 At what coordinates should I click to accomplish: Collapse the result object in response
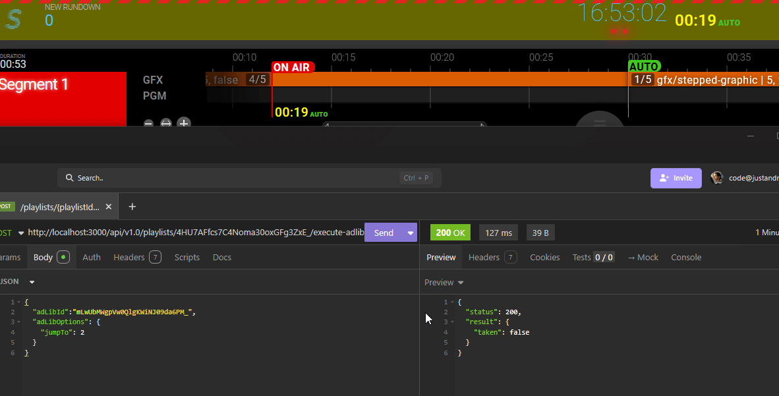click(452, 322)
